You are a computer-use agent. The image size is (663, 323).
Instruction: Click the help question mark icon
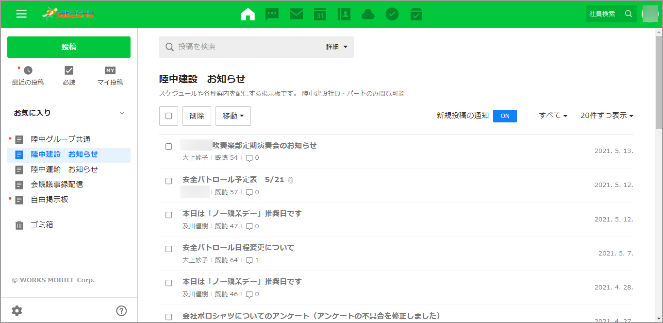click(121, 311)
